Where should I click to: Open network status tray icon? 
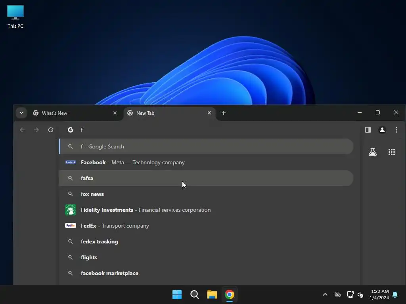tap(350, 294)
